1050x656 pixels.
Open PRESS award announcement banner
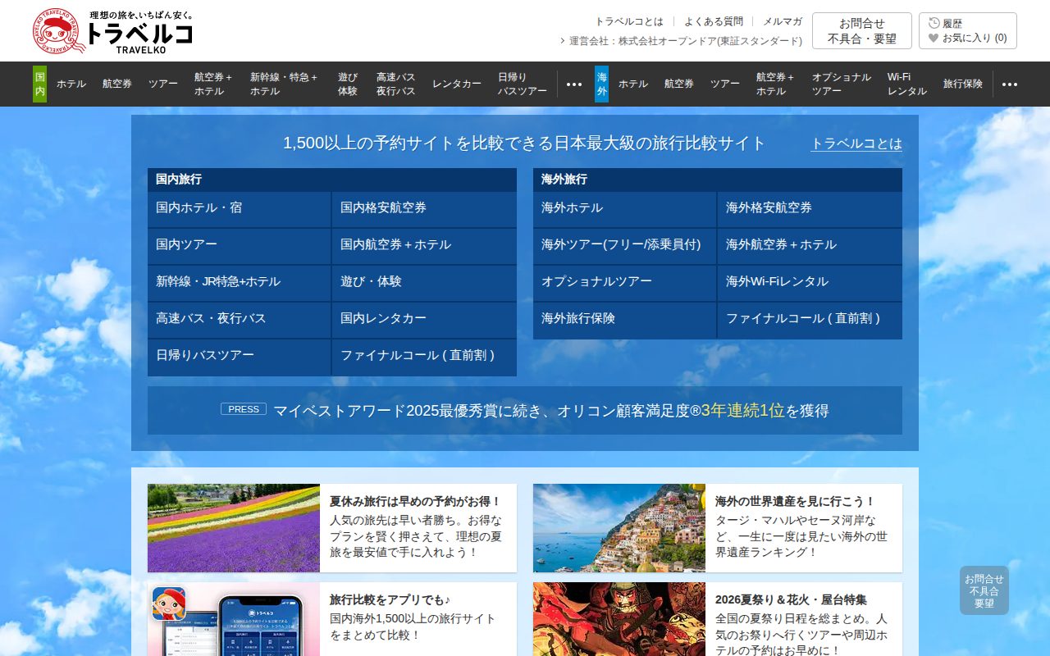tap(525, 411)
